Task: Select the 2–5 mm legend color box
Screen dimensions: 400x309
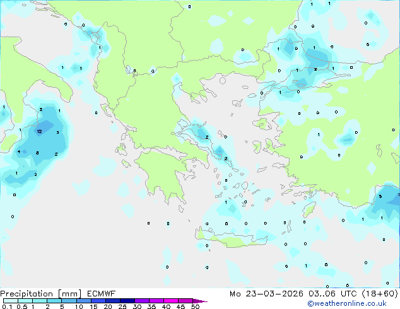Action: click(x=54, y=301)
